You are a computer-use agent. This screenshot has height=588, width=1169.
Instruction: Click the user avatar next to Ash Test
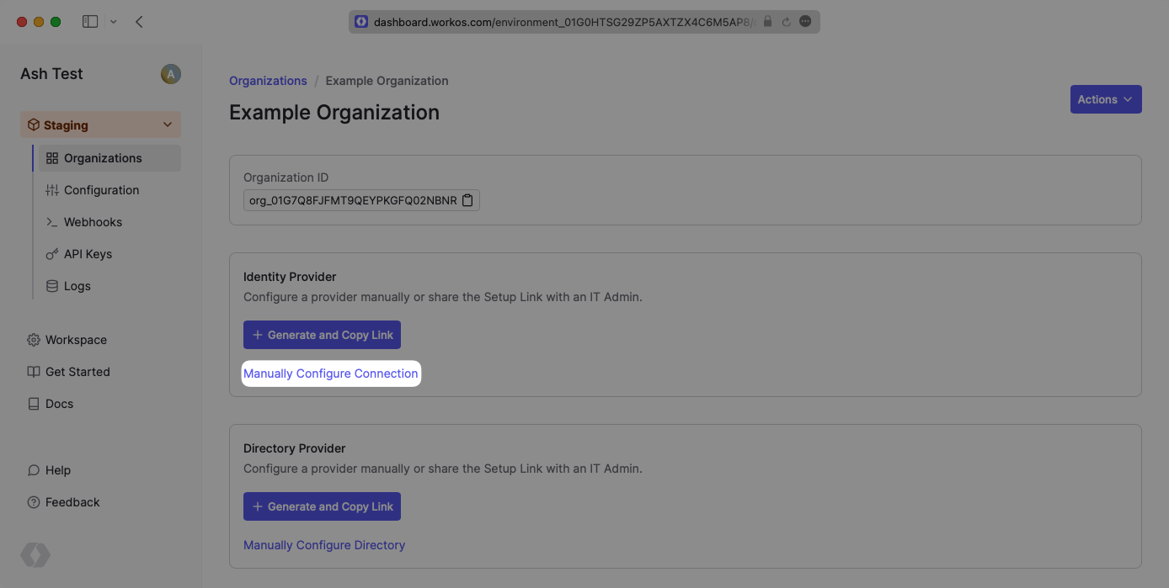(170, 74)
